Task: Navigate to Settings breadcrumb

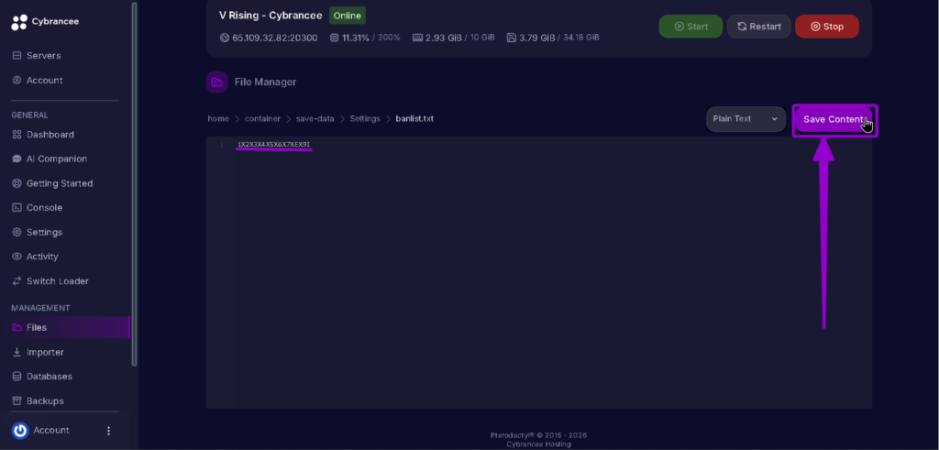Action: [x=365, y=118]
